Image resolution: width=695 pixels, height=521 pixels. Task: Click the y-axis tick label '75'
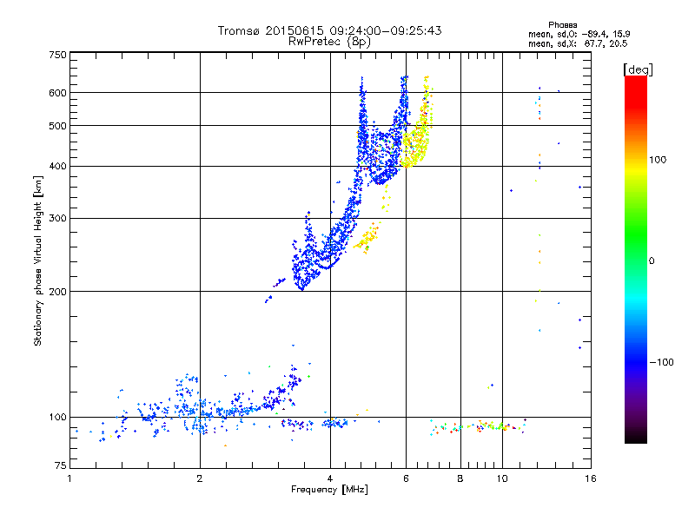(61, 465)
